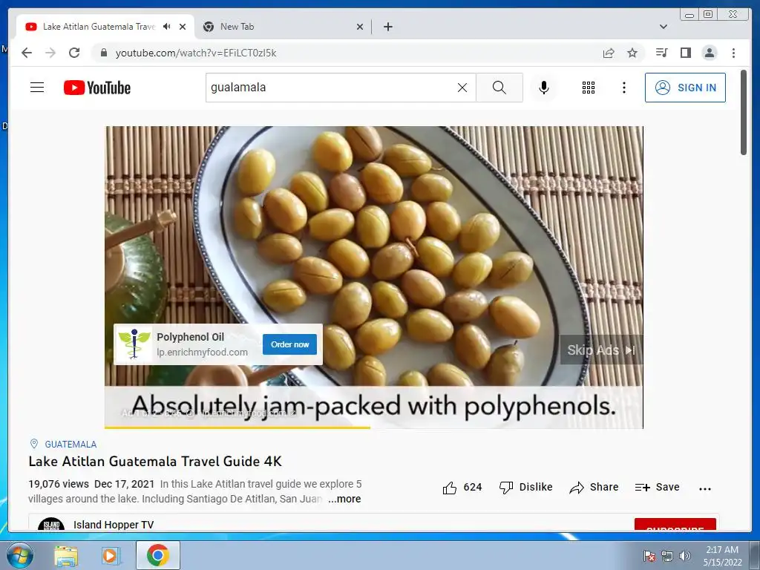The width and height of the screenshot is (760, 570).
Task: Open the YouTube apps grid
Action: click(589, 88)
